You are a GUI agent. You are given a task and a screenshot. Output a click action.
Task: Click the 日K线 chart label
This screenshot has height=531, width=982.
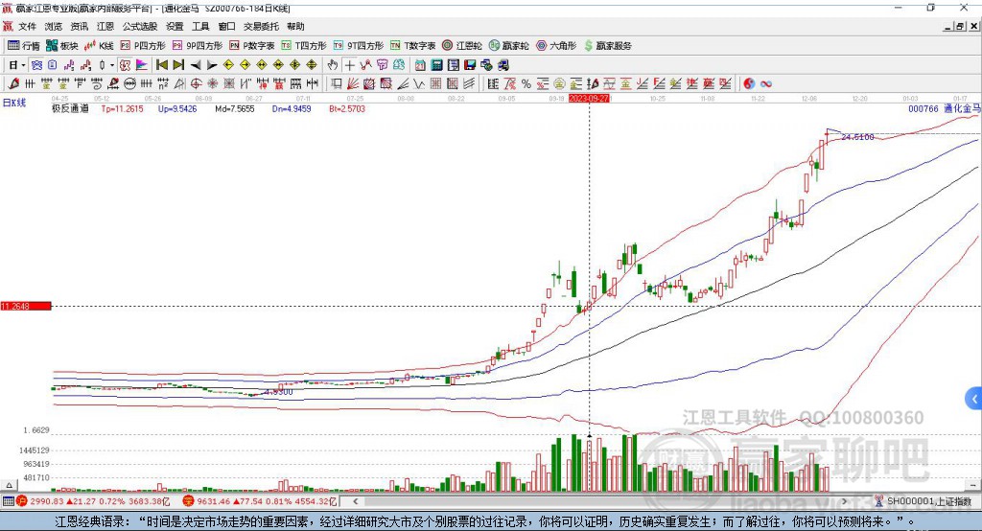pyautogui.click(x=14, y=103)
